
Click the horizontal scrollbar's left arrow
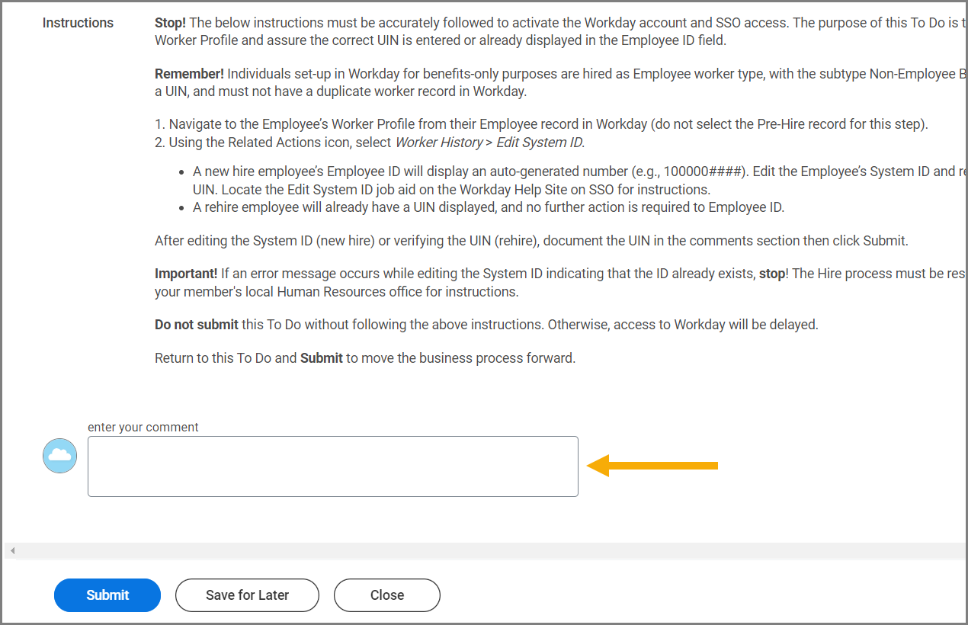tap(12, 550)
